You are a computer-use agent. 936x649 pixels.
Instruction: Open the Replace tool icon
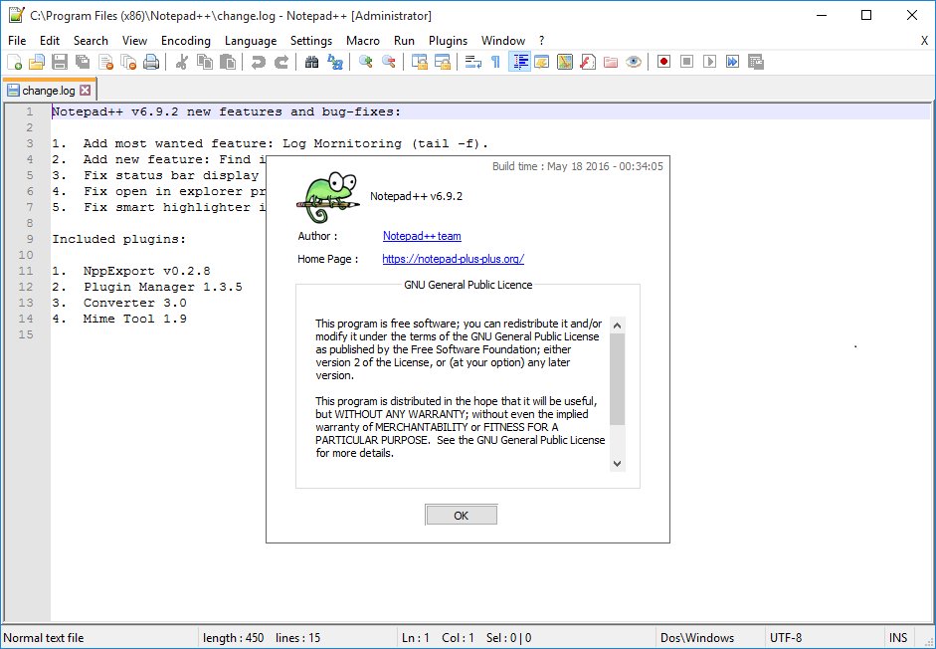tap(335, 62)
